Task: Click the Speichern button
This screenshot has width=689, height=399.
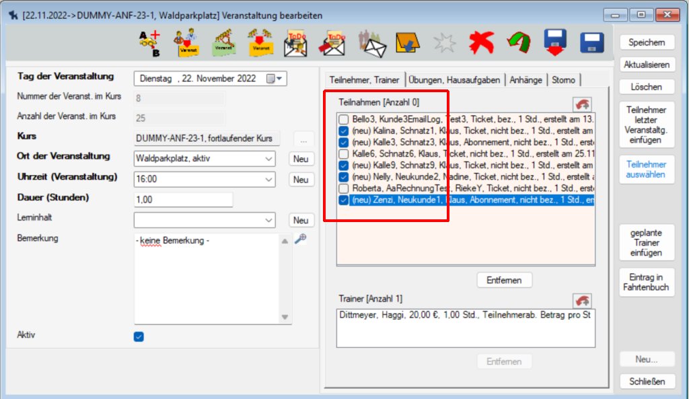Action: point(646,42)
